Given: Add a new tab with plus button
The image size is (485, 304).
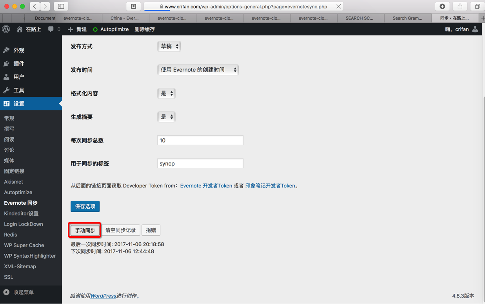Looking at the screenshot, I should pyautogui.click(x=482, y=18).
